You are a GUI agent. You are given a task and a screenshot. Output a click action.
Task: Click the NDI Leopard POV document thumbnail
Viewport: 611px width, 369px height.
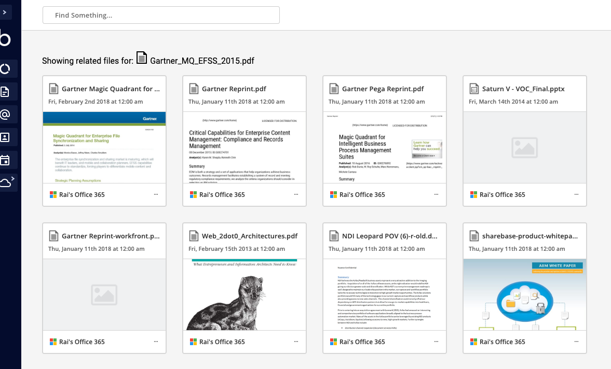pos(385,295)
